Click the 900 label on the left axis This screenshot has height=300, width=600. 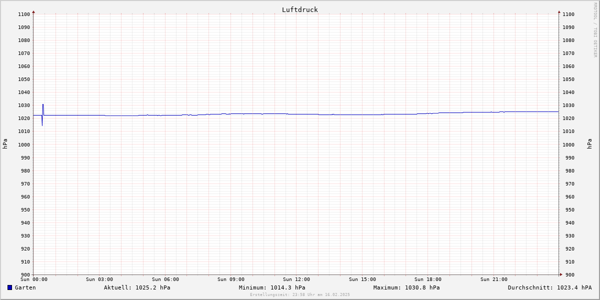point(25,274)
